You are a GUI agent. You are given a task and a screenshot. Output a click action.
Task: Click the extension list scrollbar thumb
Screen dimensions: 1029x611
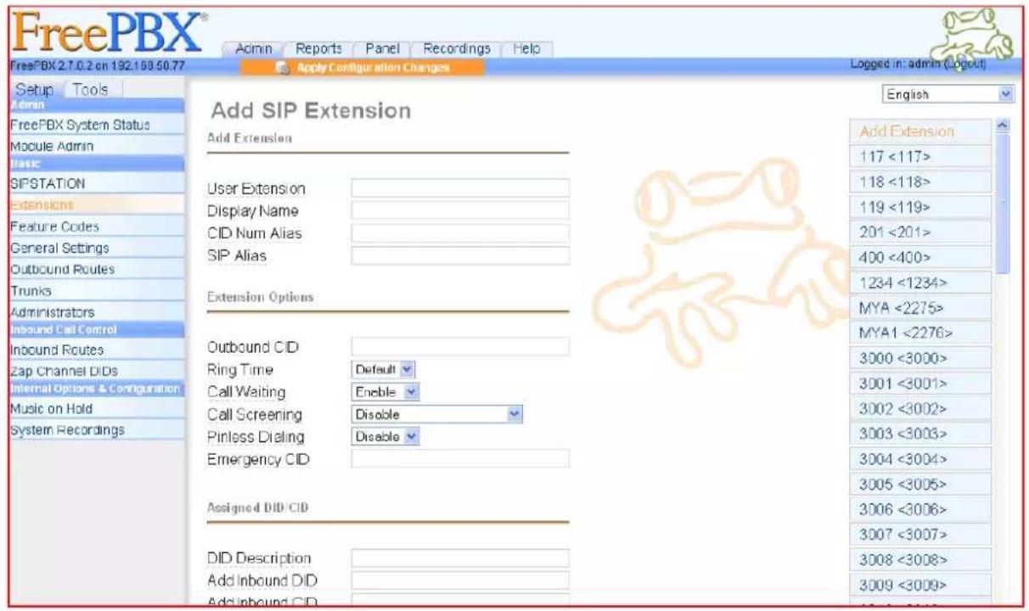pyautogui.click(x=1003, y=205)
